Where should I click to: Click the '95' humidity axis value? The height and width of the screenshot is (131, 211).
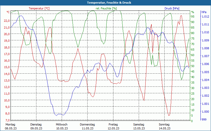pos(193,17)
